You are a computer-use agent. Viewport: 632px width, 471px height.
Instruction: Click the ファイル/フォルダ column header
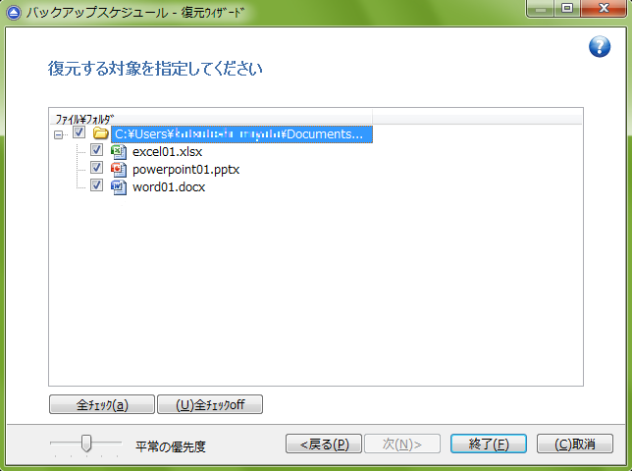84,117
